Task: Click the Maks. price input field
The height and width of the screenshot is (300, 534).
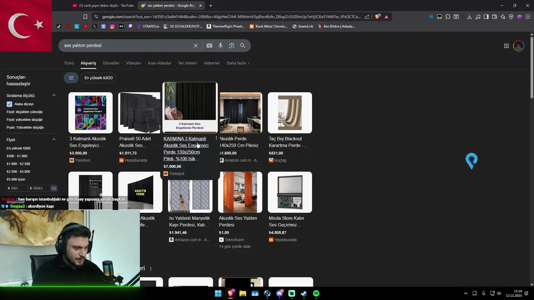Action: pyautogui.click(x=38, y=188)
